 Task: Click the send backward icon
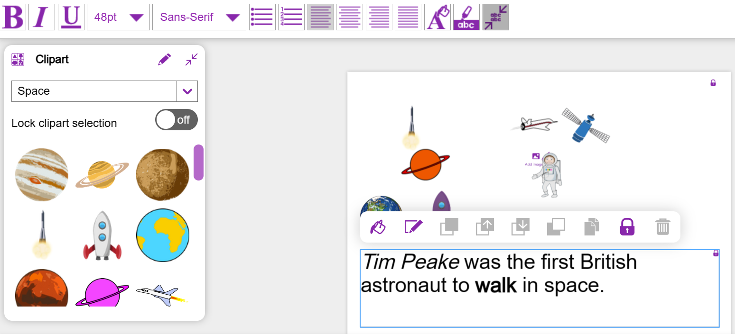521,227
